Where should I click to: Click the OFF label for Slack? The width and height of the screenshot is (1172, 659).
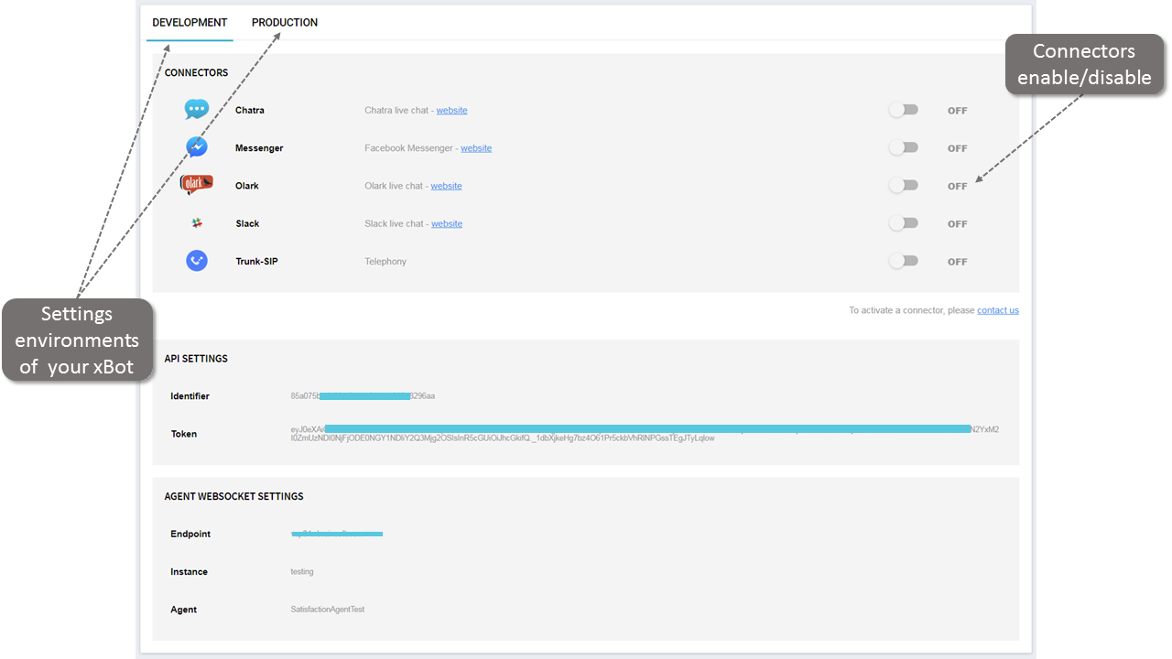click(958, 224)
